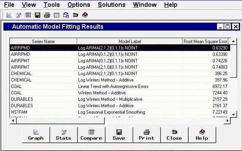Click the undo arrow toolbar icon

tap(75, 15)
